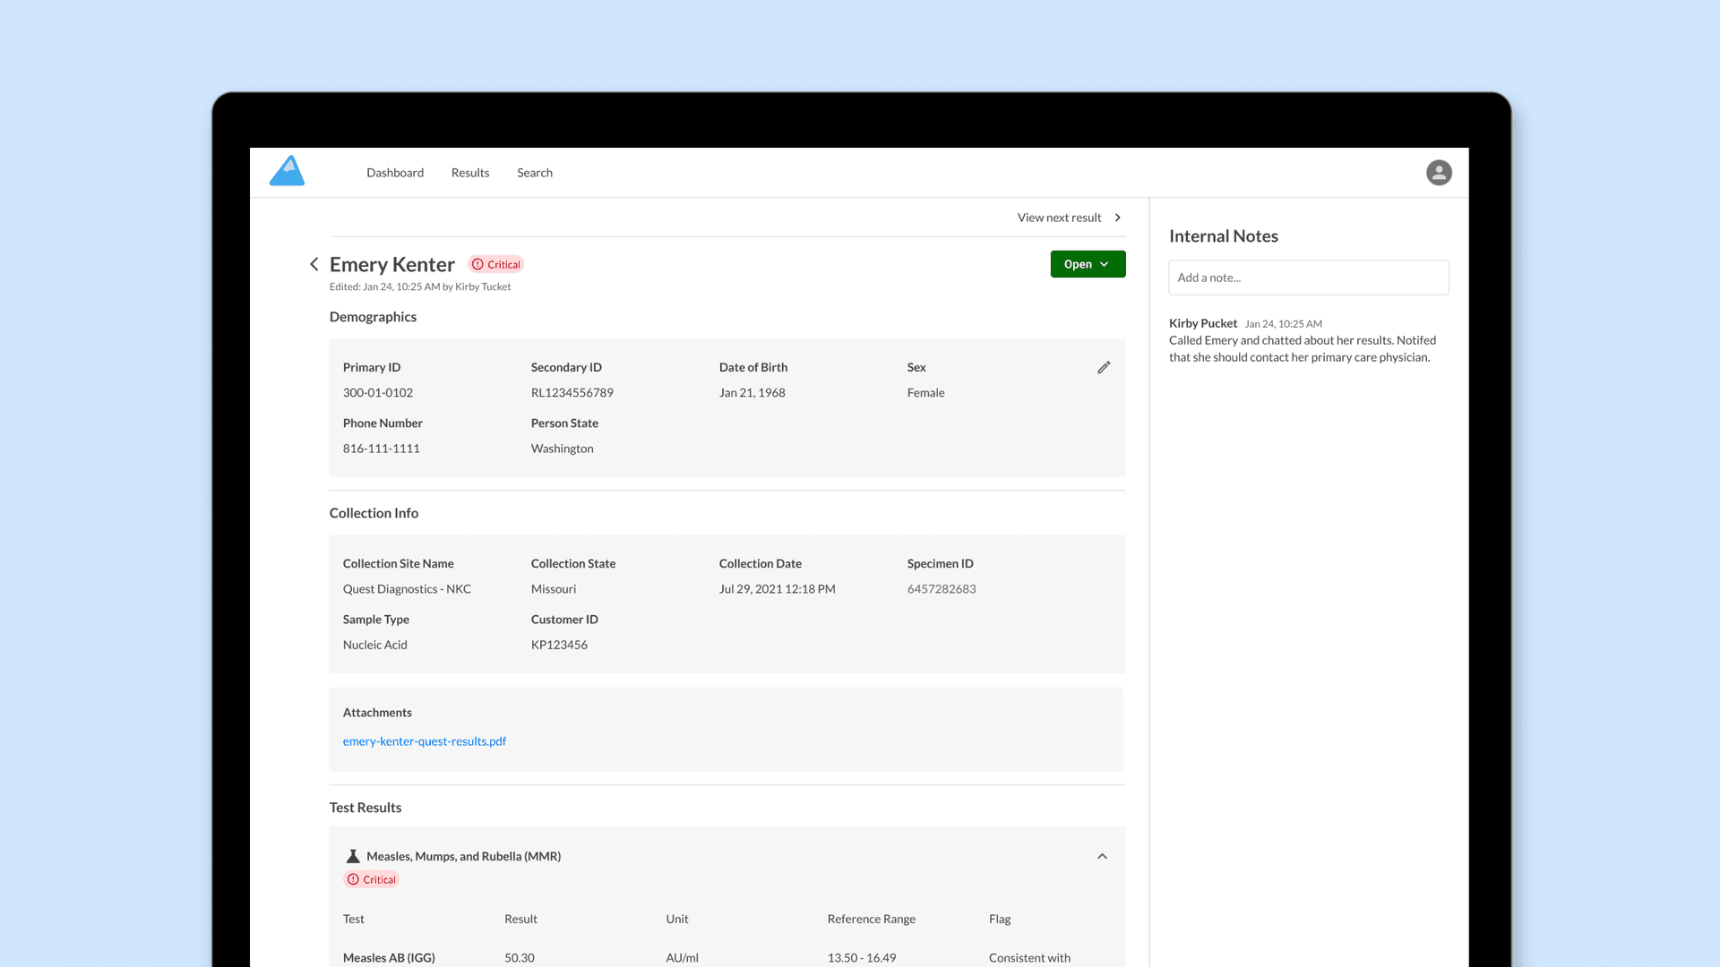Open the user profile avatar menu
Screen dimensions: 1720x967
click(x=1439, y=172)
